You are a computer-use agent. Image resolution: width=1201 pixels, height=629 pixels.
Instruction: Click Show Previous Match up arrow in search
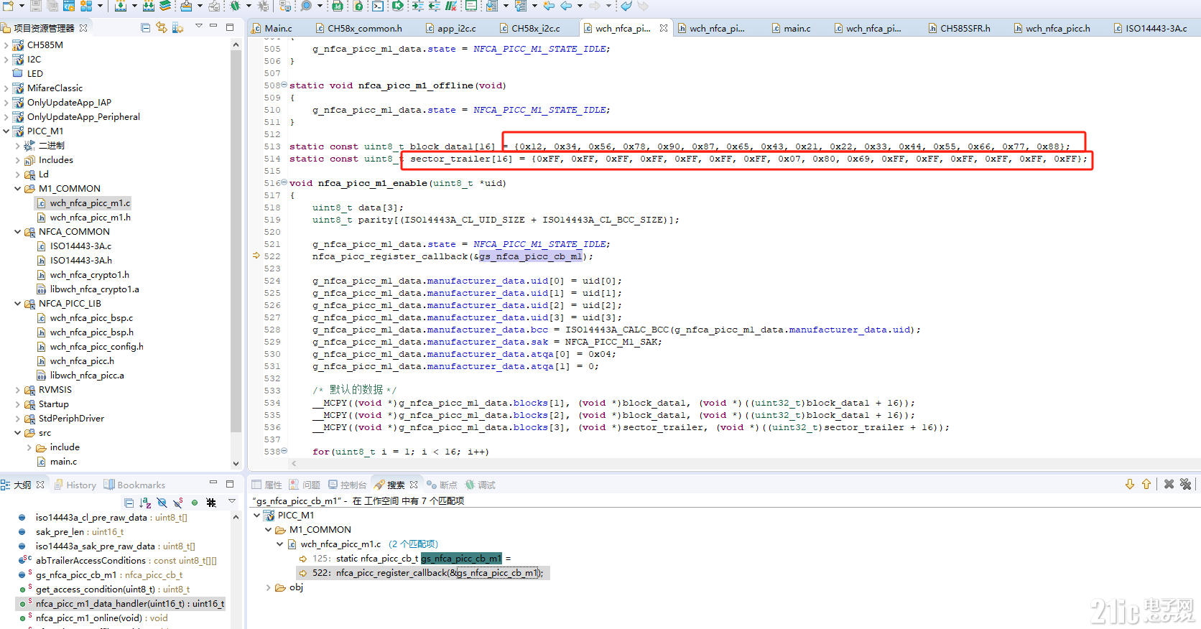pos(1146,484)
